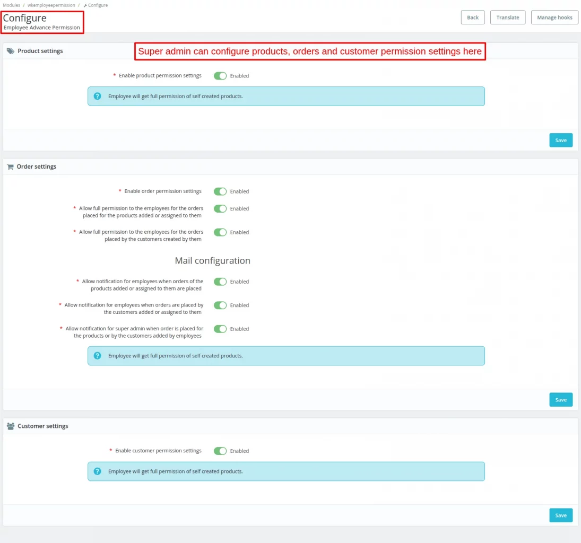The width and height of the screenshot is (581, 543).
Task: Open the Translate button
Action: tap(508, 17)
